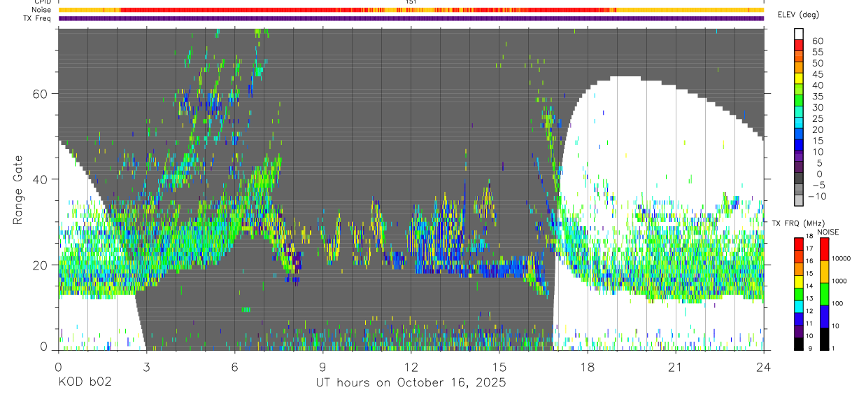
Task: Click the Noise color strip above the plot
Action: click(x=411, y=10)
